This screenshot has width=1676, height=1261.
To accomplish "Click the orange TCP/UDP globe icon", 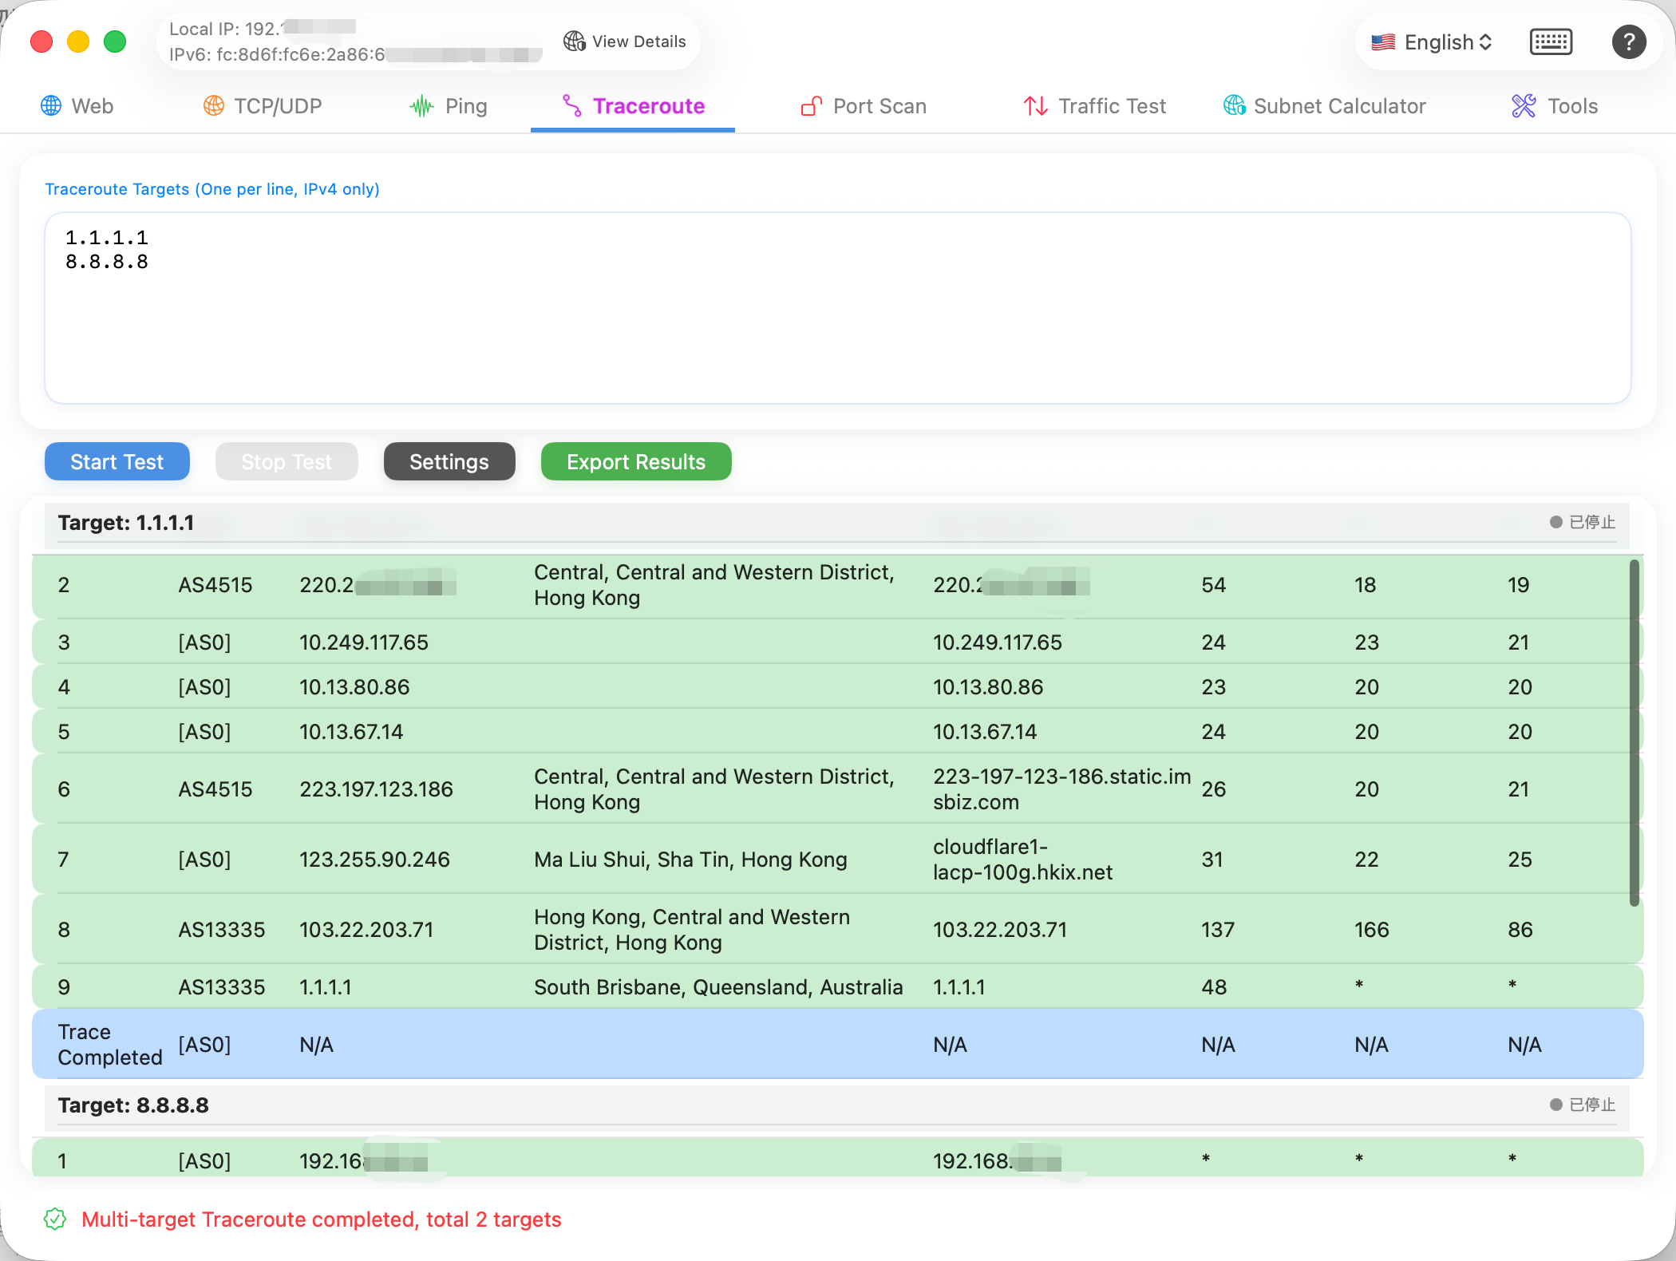I will pos(212,105).
